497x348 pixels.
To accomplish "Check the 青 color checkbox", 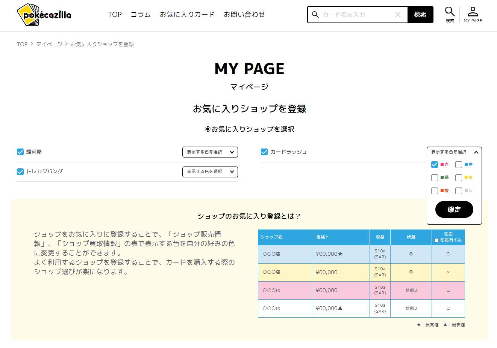I will point(459,165).
